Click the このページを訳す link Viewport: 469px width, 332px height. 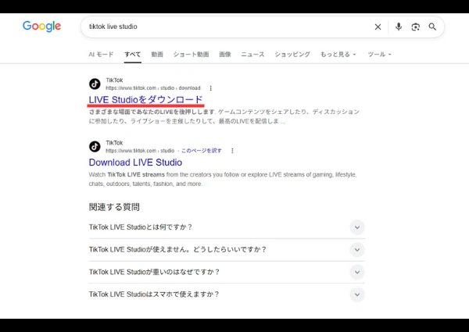tap(202, 151)
